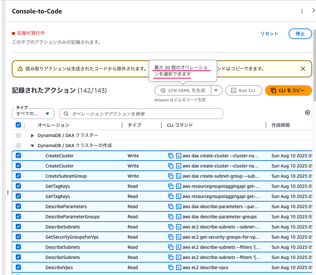This screenshot has width=316, height=275.
Task: Copy describe-subnets --subnet CLI command icon
Action: [x=171, y=227]
